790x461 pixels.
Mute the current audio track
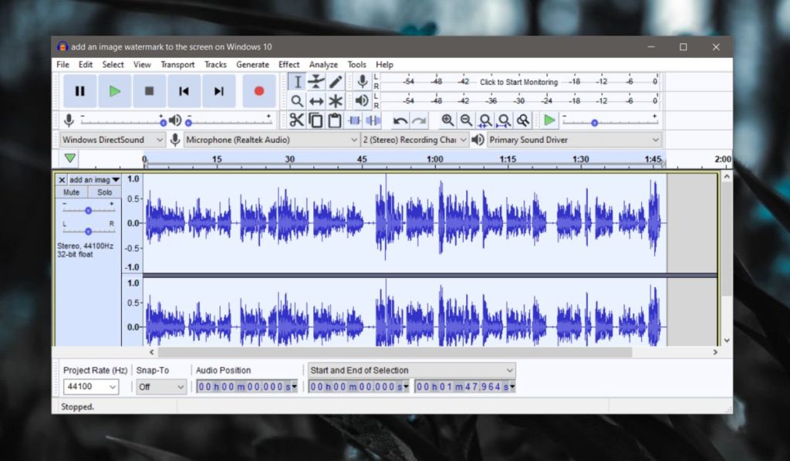tap(71, 192)
